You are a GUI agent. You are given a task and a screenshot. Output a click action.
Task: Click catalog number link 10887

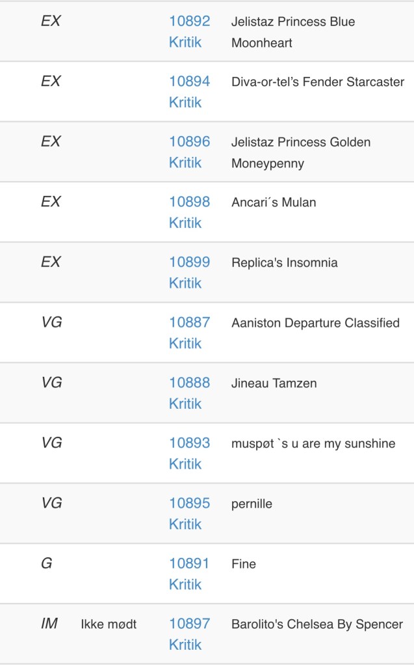click(189, 322)
